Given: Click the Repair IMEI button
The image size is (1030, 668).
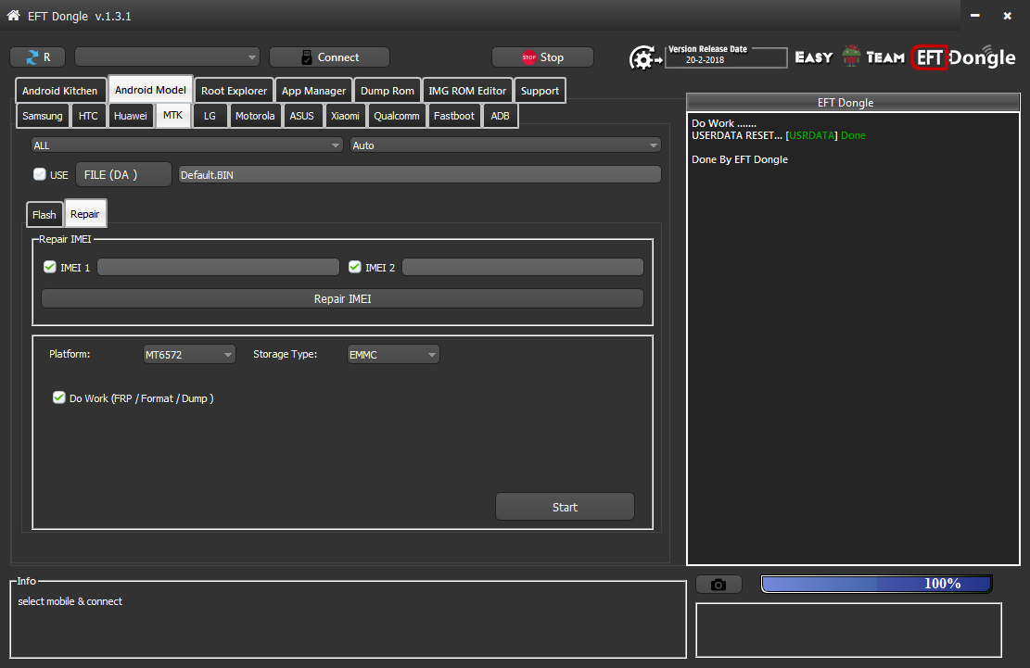Looking at the screenshot, I should 342,298.
